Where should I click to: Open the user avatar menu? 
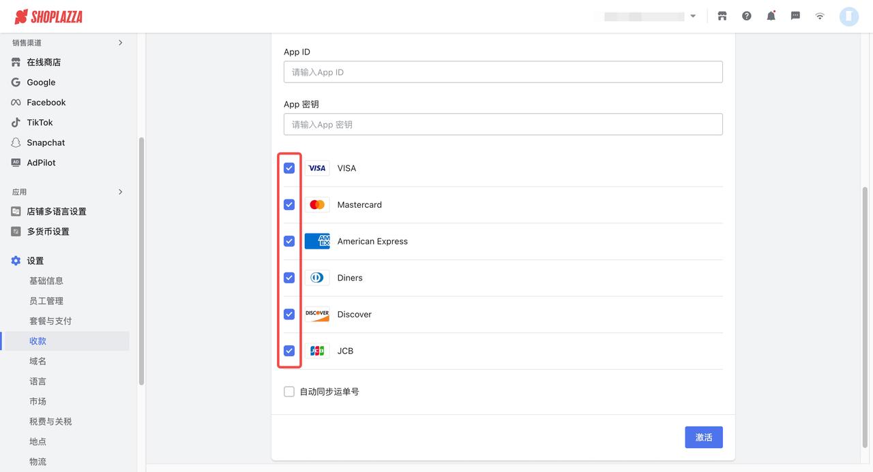(849, 16)
